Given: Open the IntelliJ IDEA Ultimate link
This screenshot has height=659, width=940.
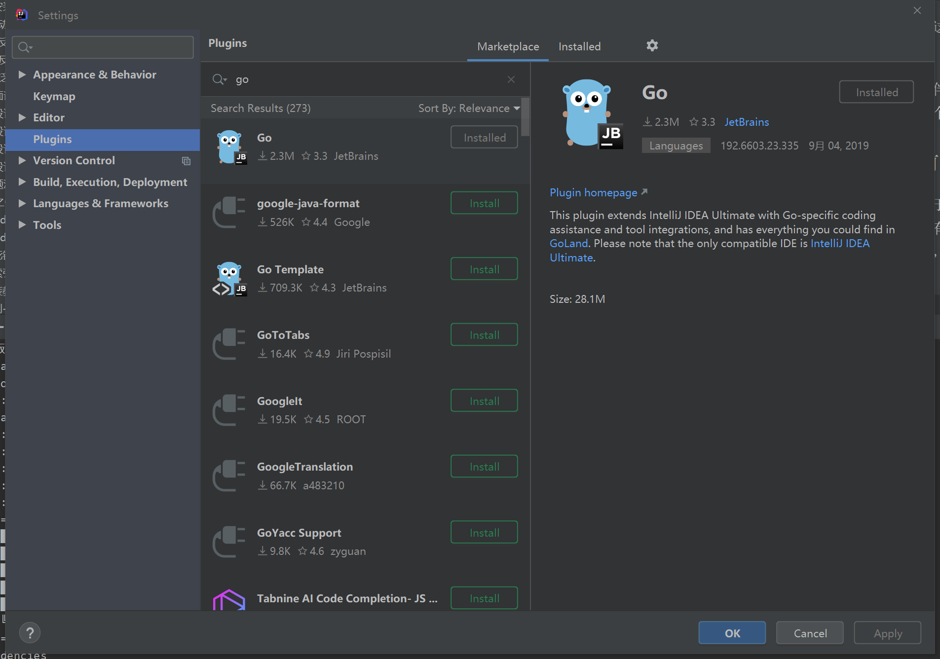Looking at the screenshot, I should click(840, 244).
